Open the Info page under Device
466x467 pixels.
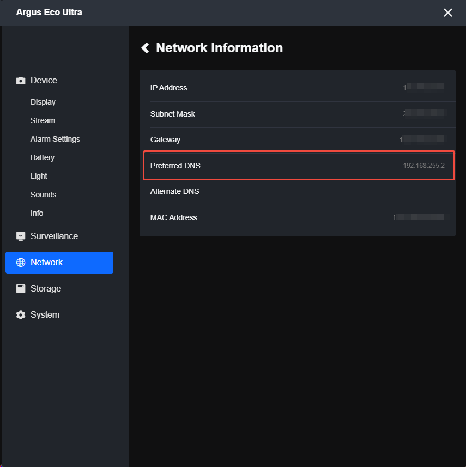37,213
